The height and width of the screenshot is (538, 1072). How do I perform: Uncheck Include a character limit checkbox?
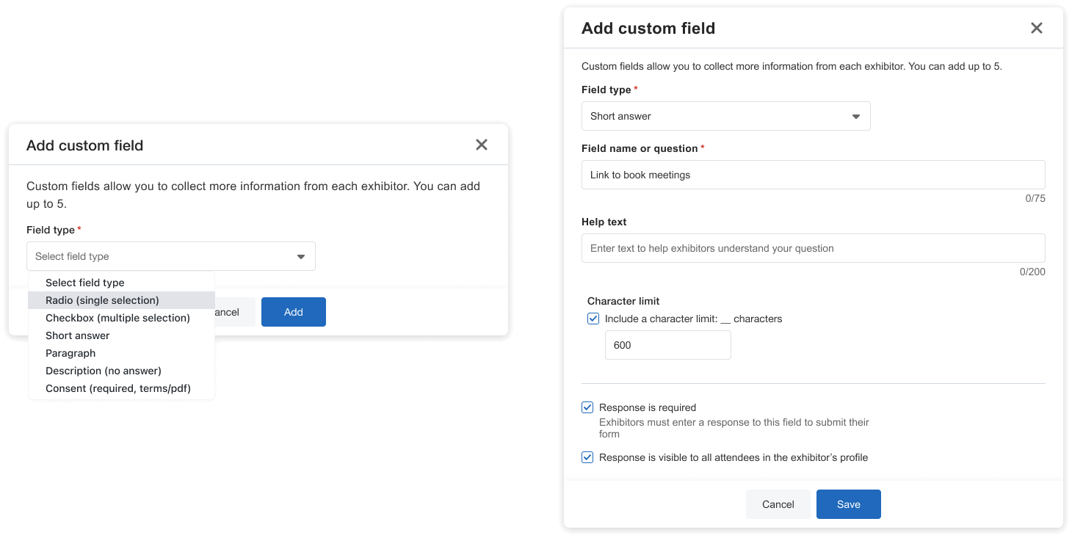point(593,319)
